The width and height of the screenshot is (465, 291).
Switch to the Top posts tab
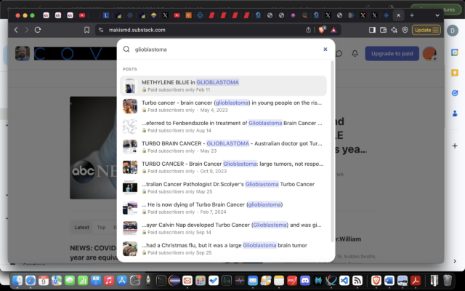click(x=101, y=227)
